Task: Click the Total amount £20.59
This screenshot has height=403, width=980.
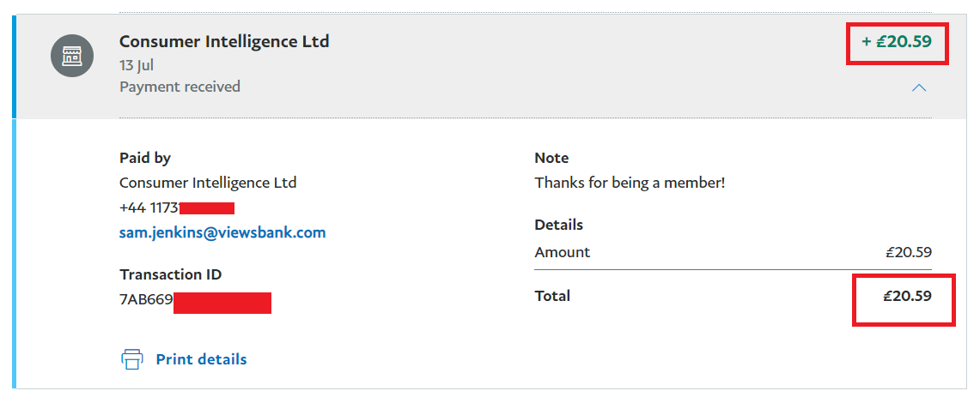Action: tap(908, 296)
